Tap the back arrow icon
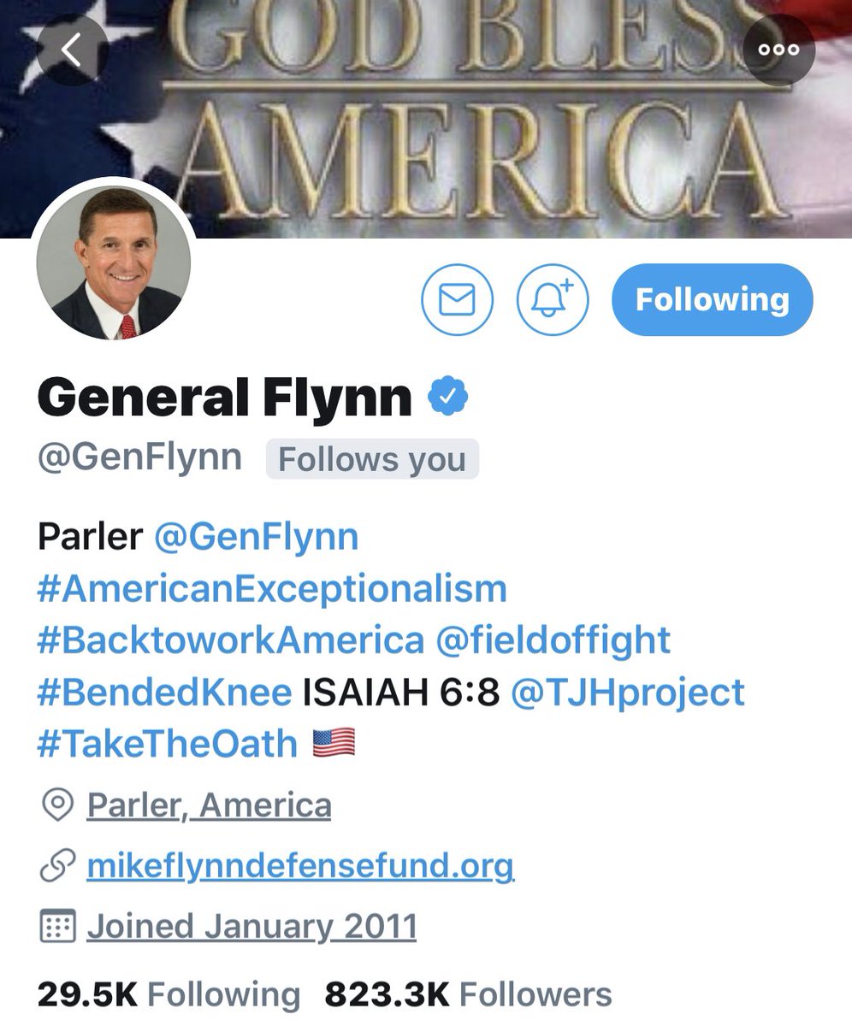 coord(72,50)
